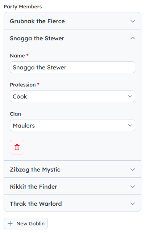Click the arrow in the Maulers select box
The image size is (145, 233).
click(x=130, y=125)
